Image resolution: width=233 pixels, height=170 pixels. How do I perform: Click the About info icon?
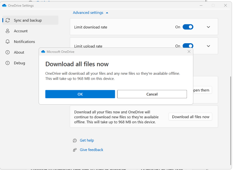pos(7,52)
